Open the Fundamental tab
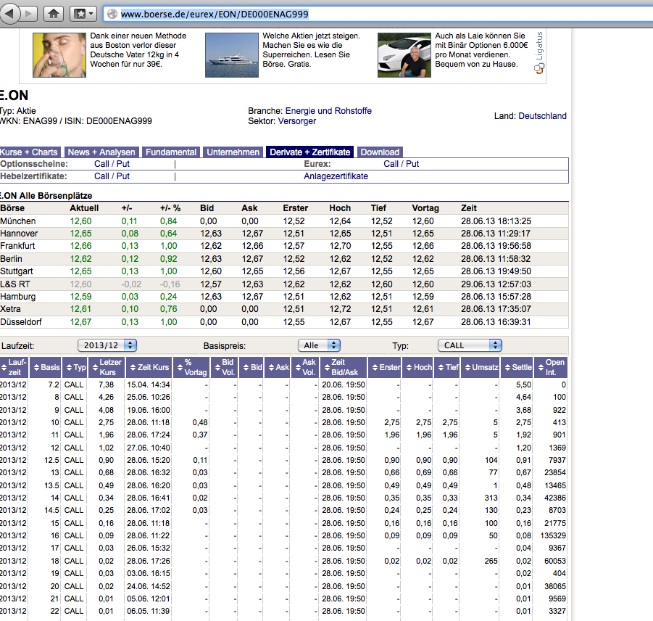 [x=171, y=152]
